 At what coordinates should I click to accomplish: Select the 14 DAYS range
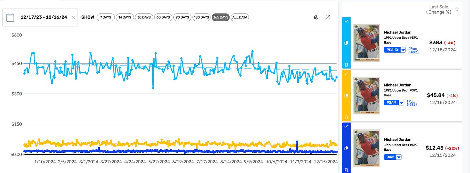[x=125, y=17]
